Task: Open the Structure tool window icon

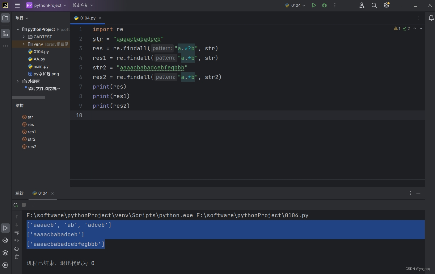Action: tap(5, 34)
